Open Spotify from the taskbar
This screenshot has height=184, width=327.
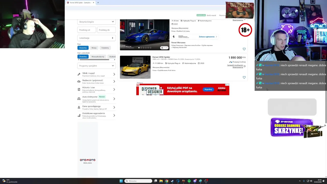tap(189, 181)
